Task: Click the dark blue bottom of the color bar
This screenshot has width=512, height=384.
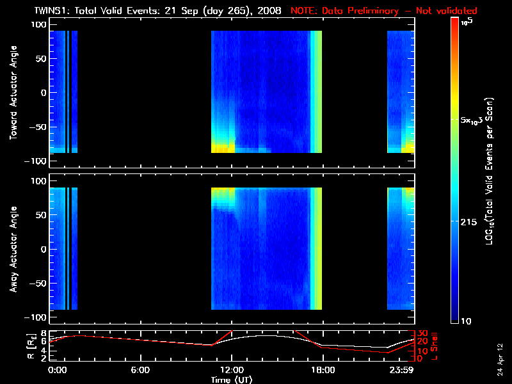Action: point(455,317)
